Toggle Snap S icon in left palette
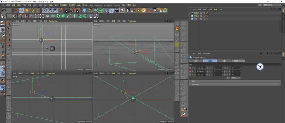Viewport: 285px width, 123px height. [x=3, y=74]
